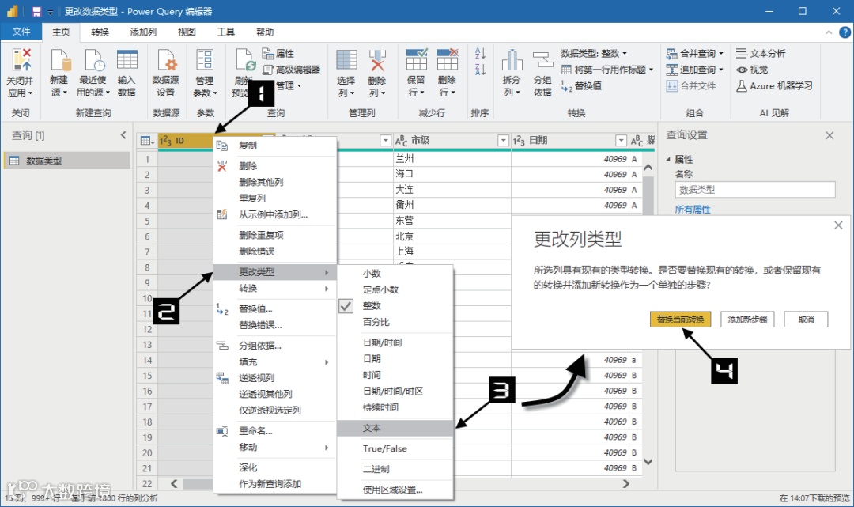
Task: Open the New Source icon
Action: tap(60, 60)
